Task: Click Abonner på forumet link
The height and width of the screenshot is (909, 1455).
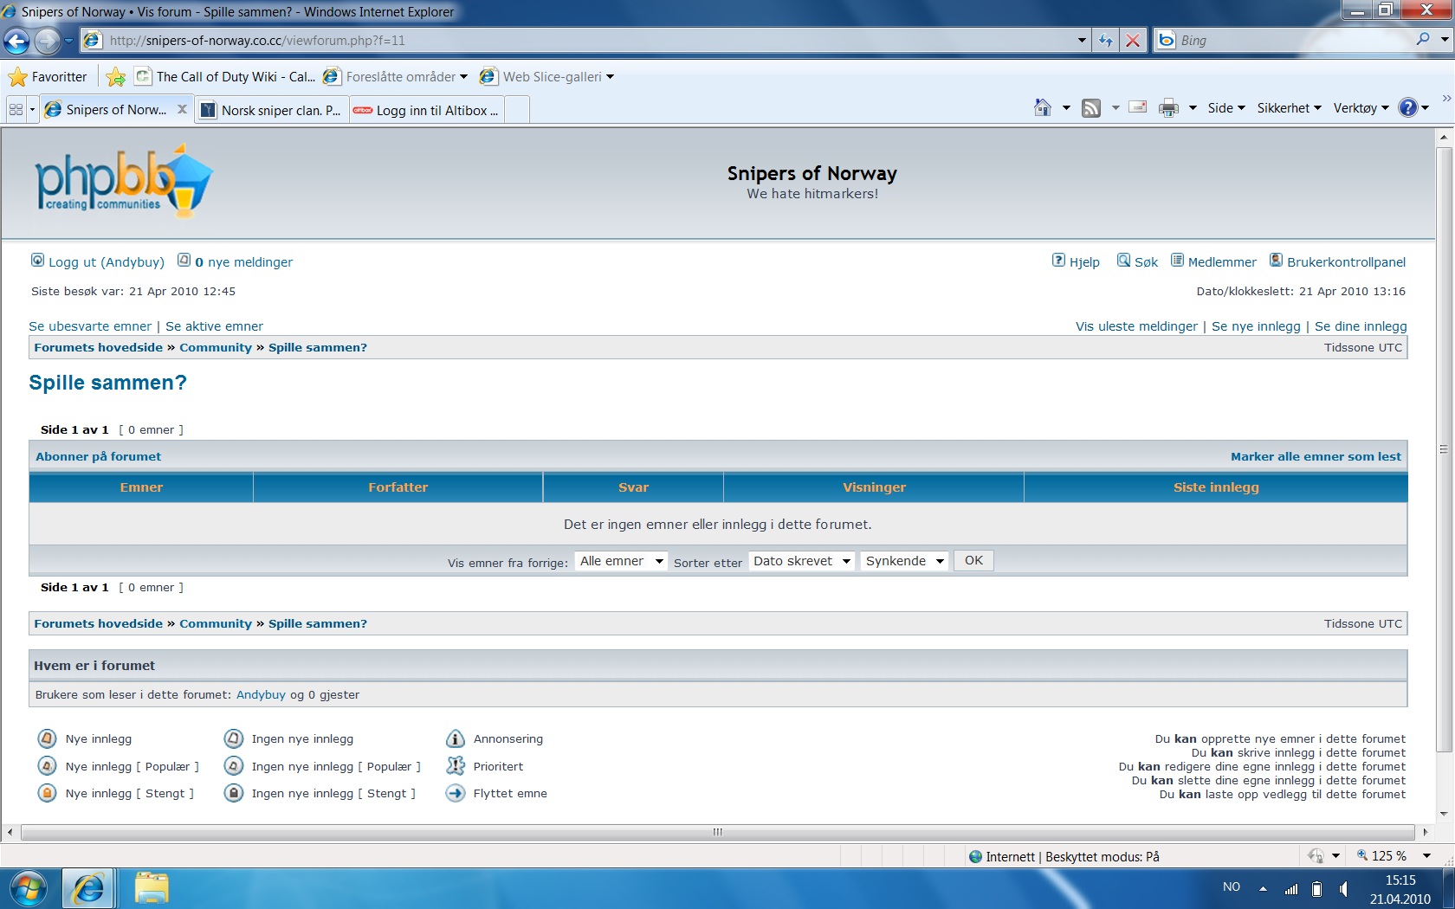Action: pyautogui.click(x=98, y=456)
